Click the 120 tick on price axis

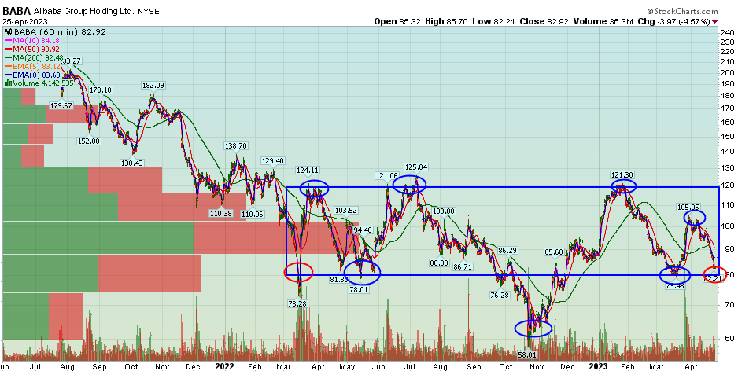(x=728, y=185)
